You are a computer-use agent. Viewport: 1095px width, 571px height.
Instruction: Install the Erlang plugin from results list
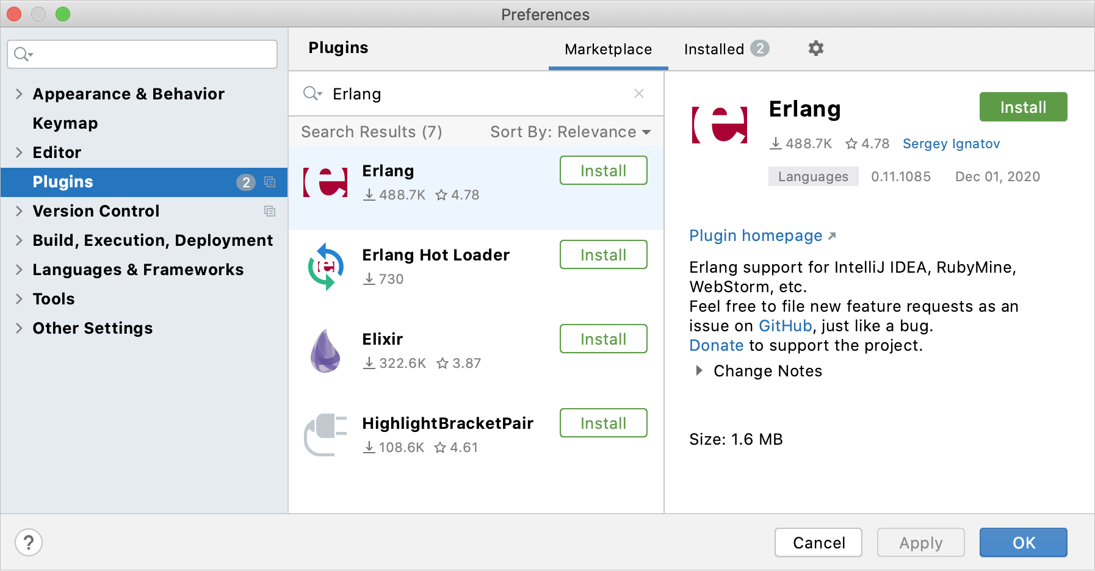(604, 170)
